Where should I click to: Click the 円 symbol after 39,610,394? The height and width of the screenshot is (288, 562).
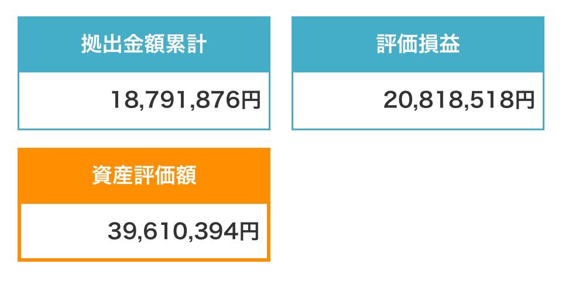[249, 231]
